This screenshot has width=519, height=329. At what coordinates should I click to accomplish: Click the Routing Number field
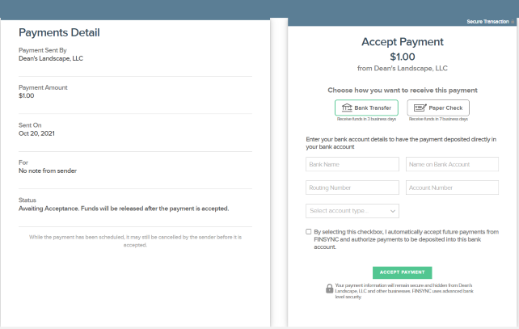[x=352, y=188]
